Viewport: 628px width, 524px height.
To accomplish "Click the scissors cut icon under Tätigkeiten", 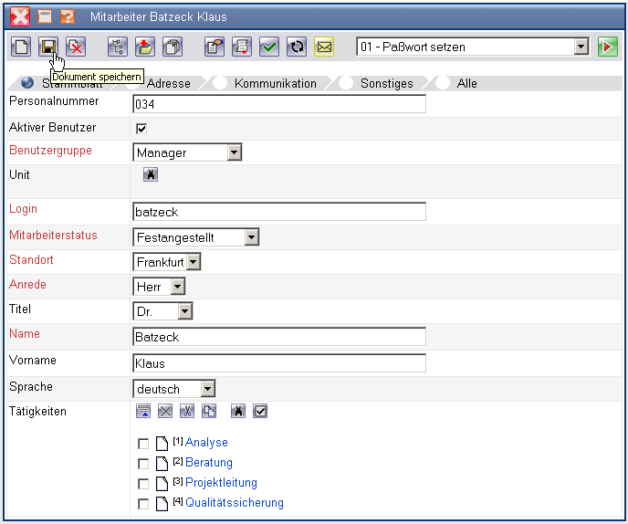I will [x=187, y=412].
